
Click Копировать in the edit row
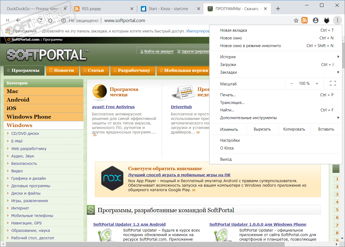pyautogui.click(x=294, y=129)
